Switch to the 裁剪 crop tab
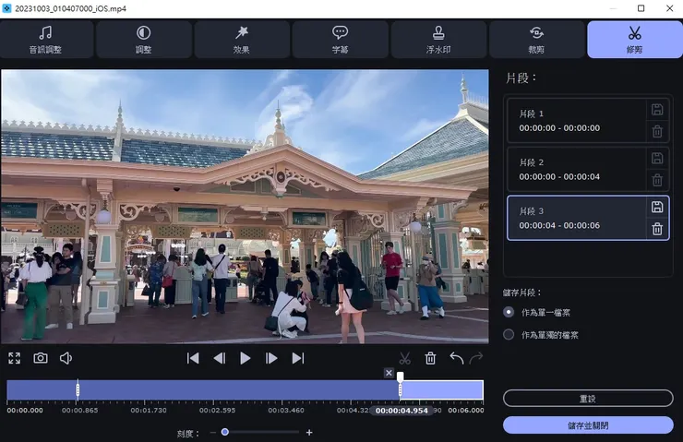683x442 pixels. [x=536, y=39]
